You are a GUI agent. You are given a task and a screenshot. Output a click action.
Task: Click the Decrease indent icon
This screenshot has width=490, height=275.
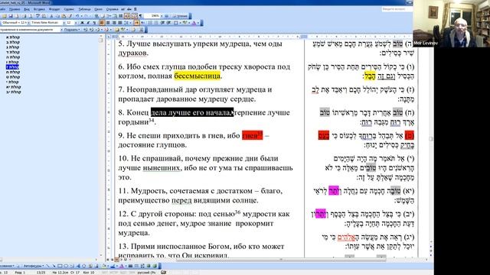coord(162,22)
